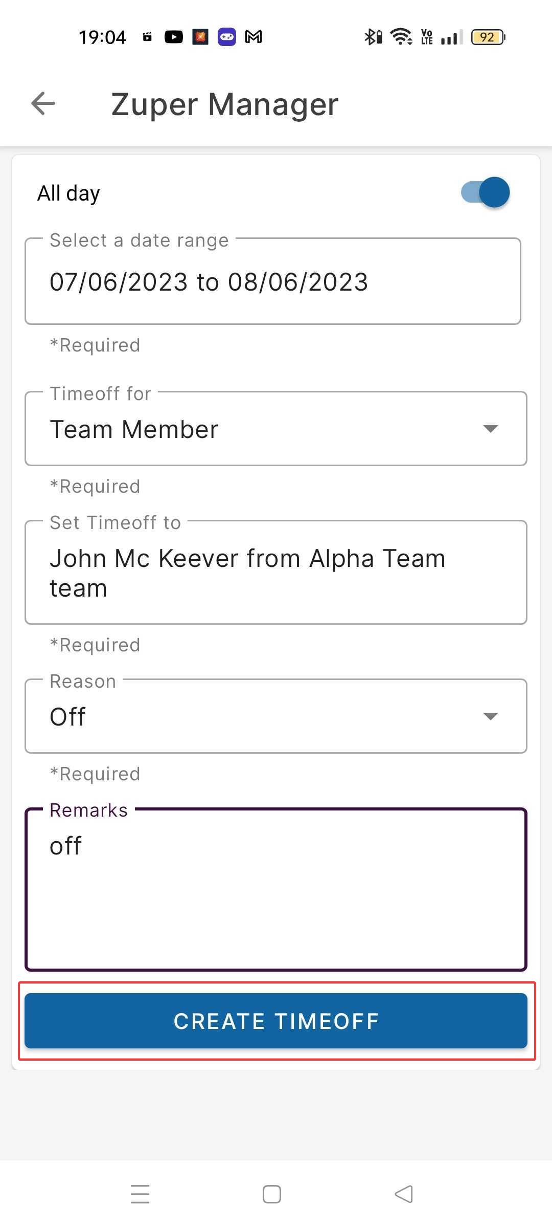
Task: Tap the battery level indicator
Action: click(x=488, y=37)
